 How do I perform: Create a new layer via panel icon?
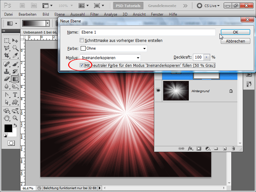225,148
